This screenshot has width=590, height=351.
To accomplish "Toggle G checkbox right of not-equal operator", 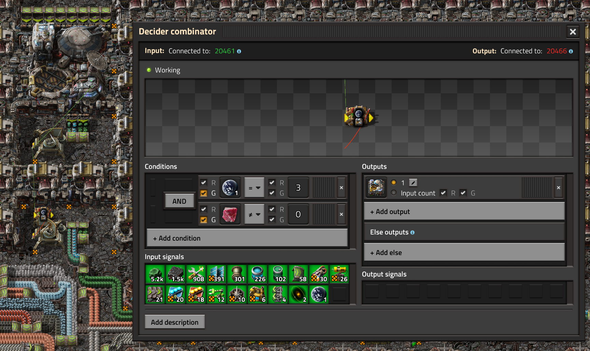I will [272, 220].
